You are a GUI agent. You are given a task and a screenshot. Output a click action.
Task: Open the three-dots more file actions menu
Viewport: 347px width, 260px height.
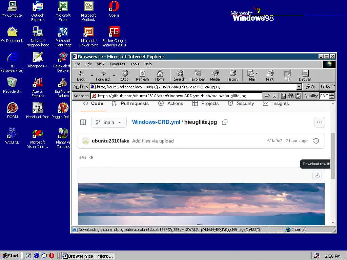pyautogui.click(x=319, y=122)
